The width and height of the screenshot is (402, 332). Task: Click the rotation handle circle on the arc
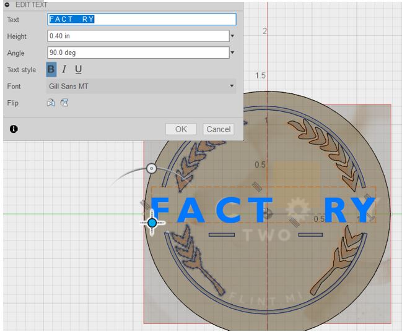point(152,168)
